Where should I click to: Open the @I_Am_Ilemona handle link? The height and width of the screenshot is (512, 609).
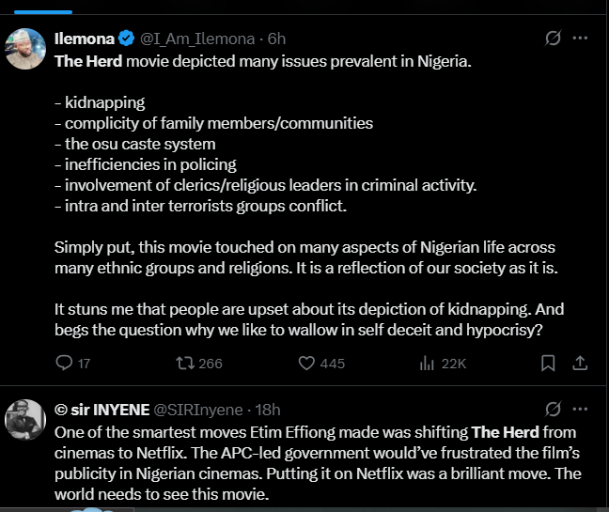pyautogui.click(x=197, y=39)
